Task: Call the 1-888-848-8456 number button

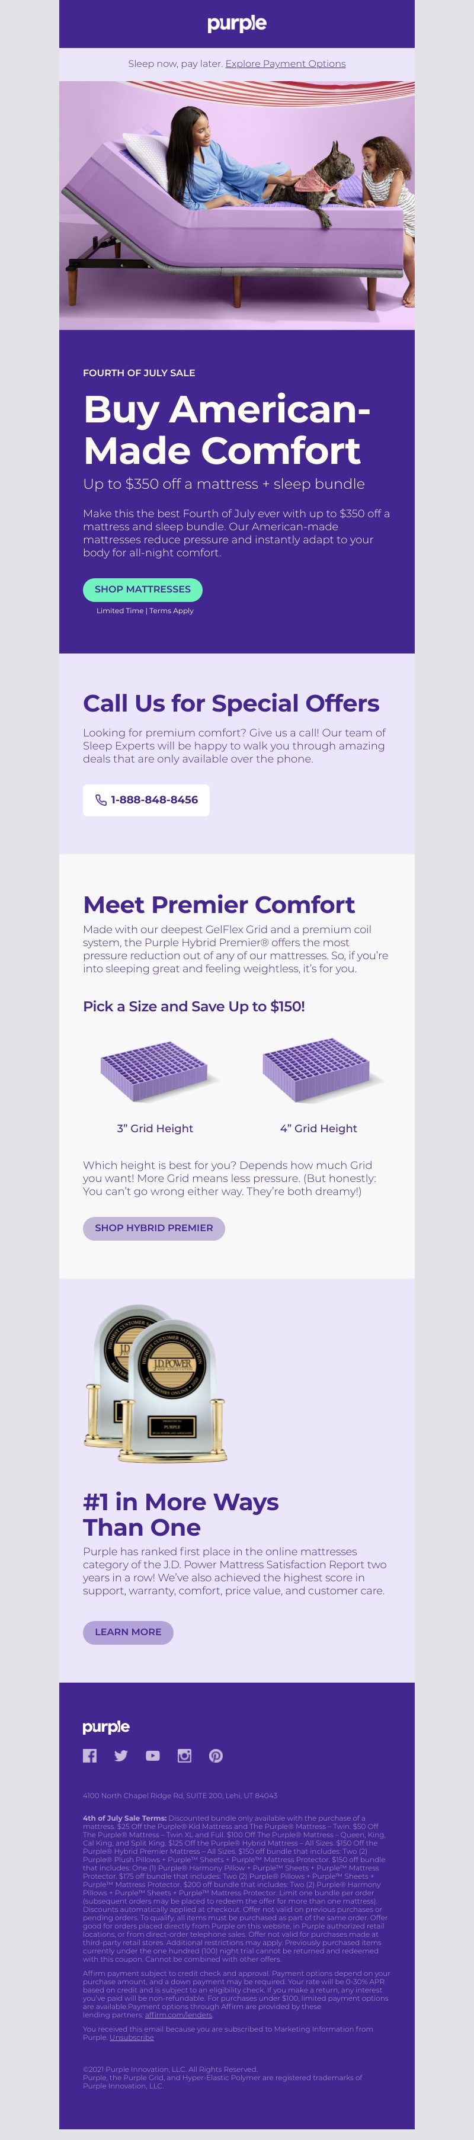Action: pyautogui.click(x=146, y=800)
